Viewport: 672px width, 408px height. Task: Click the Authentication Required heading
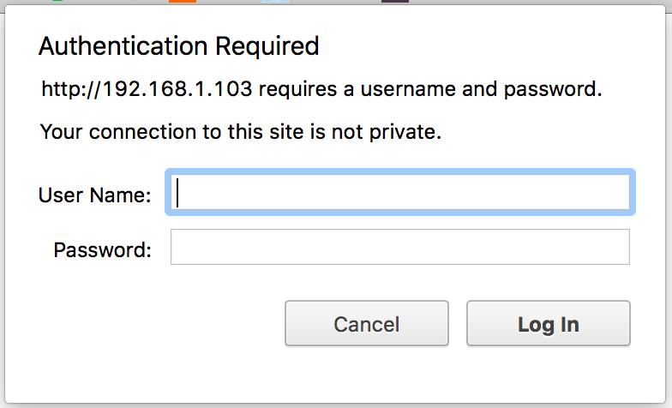click(178, 45)
